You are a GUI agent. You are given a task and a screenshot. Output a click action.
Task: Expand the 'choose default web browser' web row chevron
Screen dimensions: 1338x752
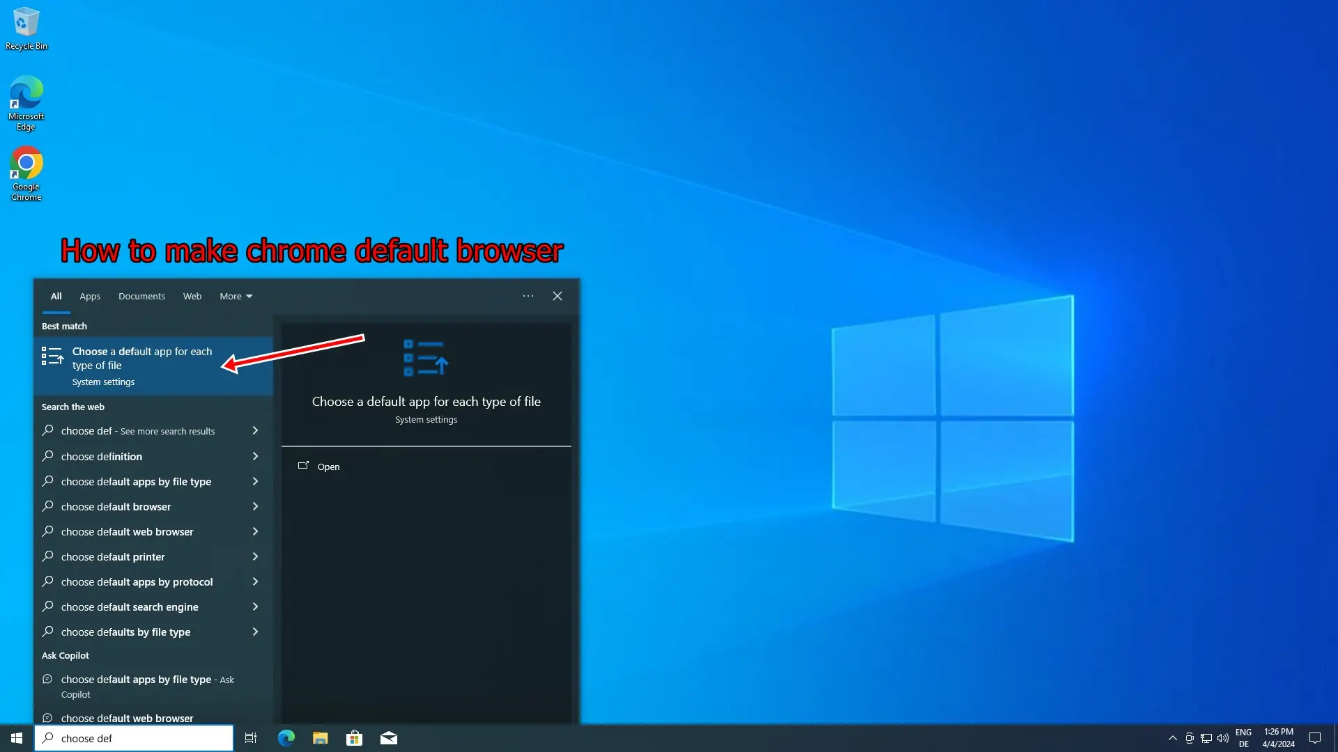(255, 532)
